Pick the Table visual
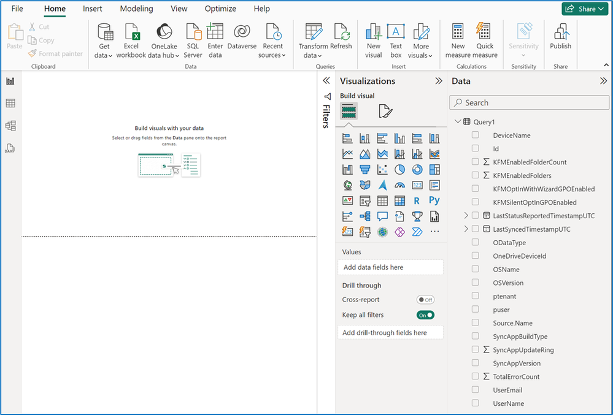Viewport: 613px width, 415px height. (x=382, y=200)
